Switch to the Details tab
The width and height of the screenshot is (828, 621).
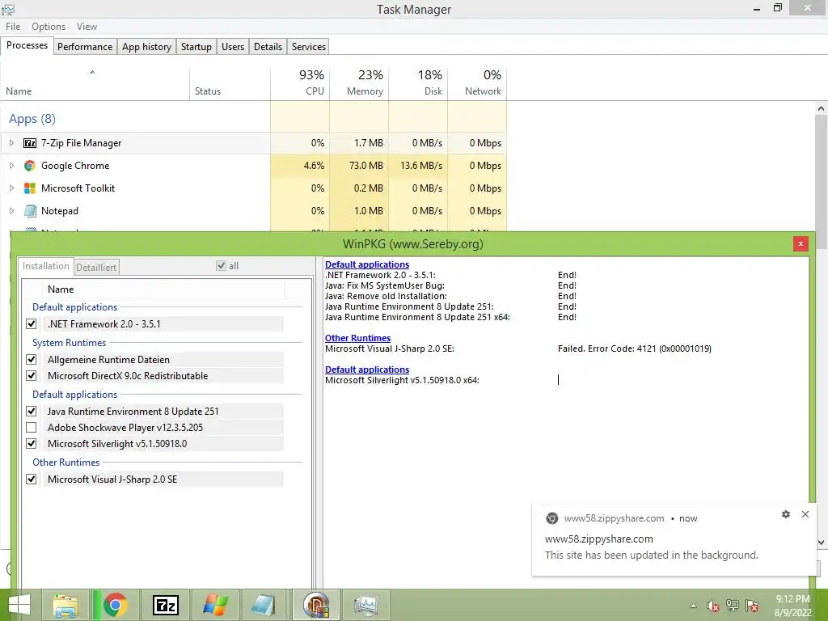268,46
